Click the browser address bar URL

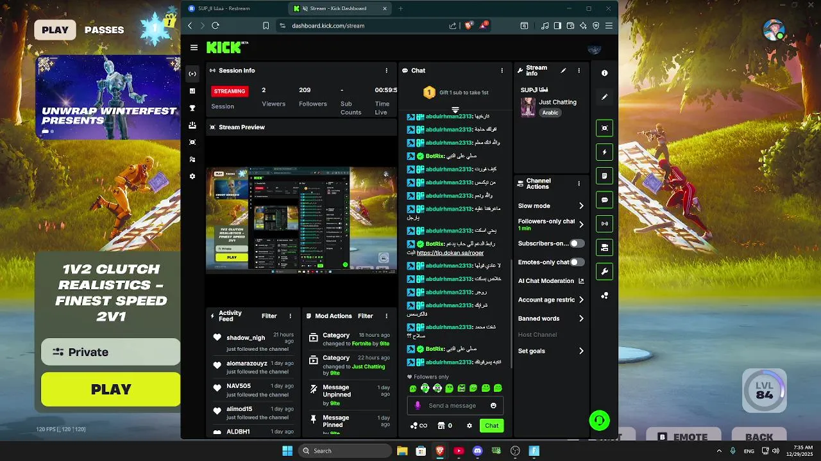coord(328,26)
